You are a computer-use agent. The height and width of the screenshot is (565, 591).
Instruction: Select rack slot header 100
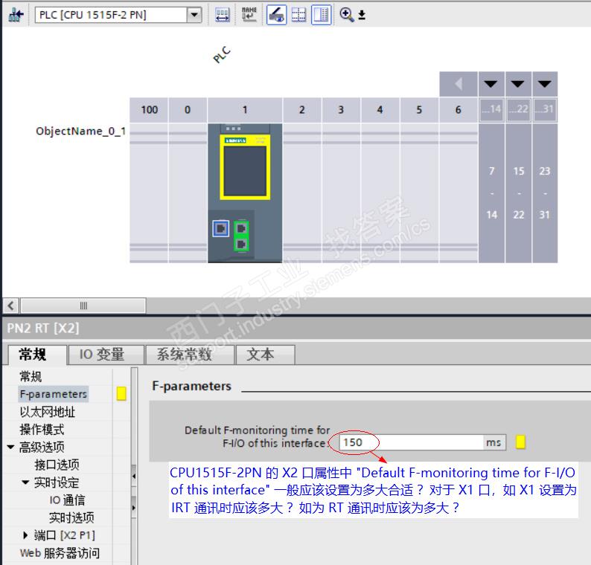tap(149, 110)
